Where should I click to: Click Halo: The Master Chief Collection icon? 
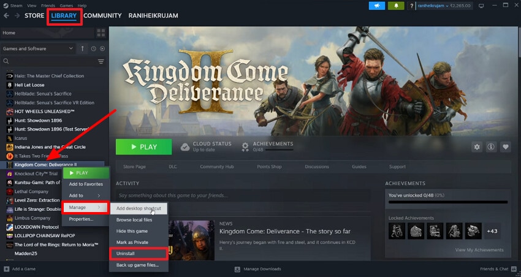[10, 76]
